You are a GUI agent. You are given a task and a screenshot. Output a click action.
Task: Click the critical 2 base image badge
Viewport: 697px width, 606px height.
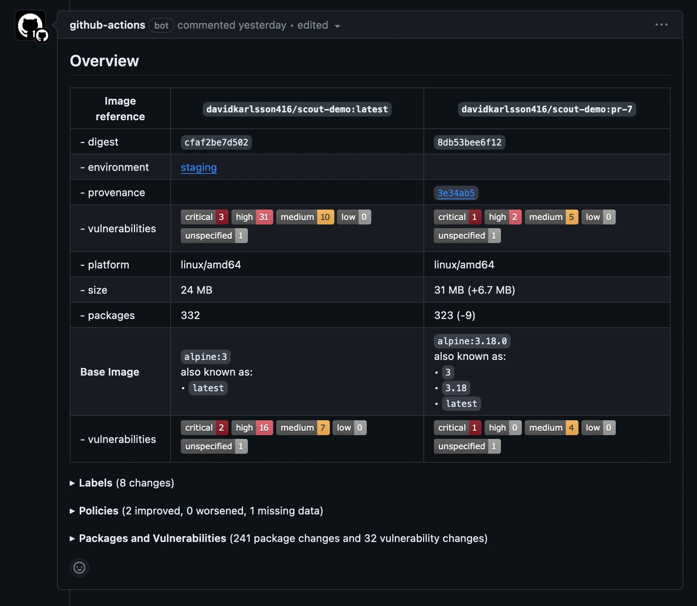pyautogui.click(x=204, y=428)
